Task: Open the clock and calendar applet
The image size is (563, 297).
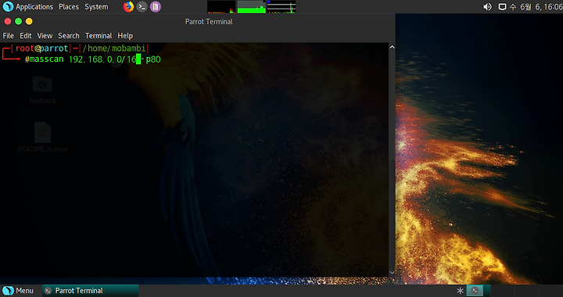Action: pyautogui.click(x=536, y=6)
